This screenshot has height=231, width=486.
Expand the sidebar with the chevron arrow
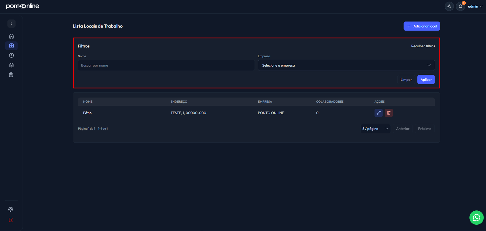tap(11, 24)
